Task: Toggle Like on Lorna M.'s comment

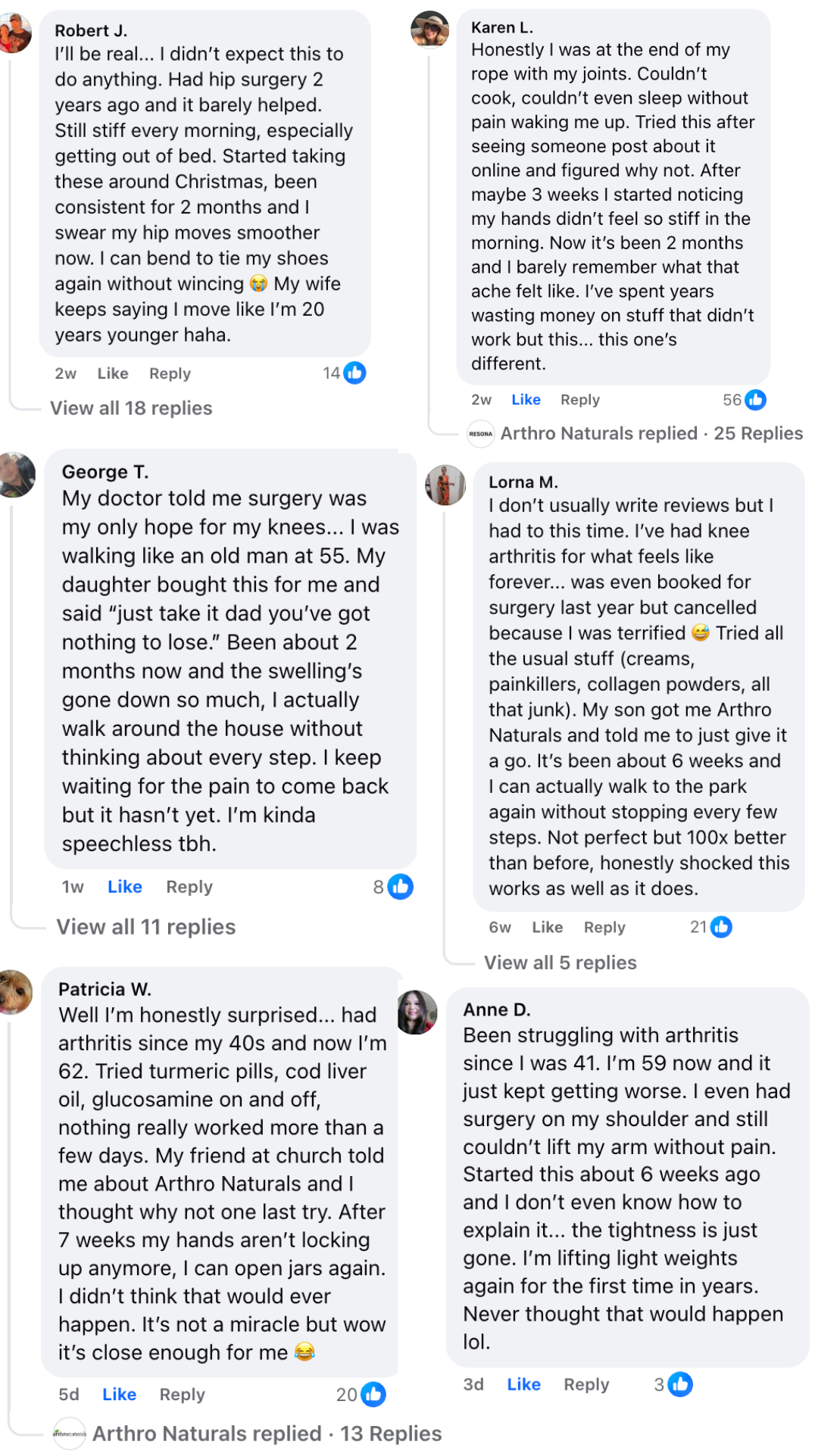Action: pos(547,928)
